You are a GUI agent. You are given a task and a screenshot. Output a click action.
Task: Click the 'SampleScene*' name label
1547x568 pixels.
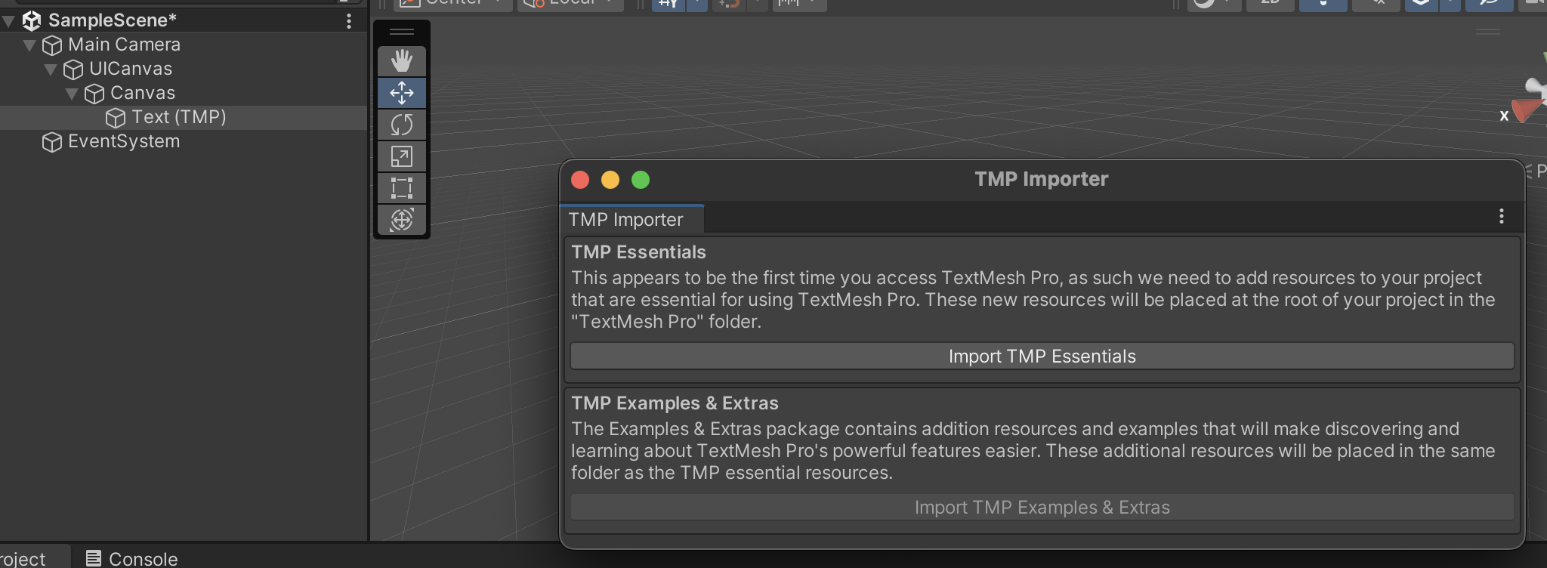click(113, 20)
